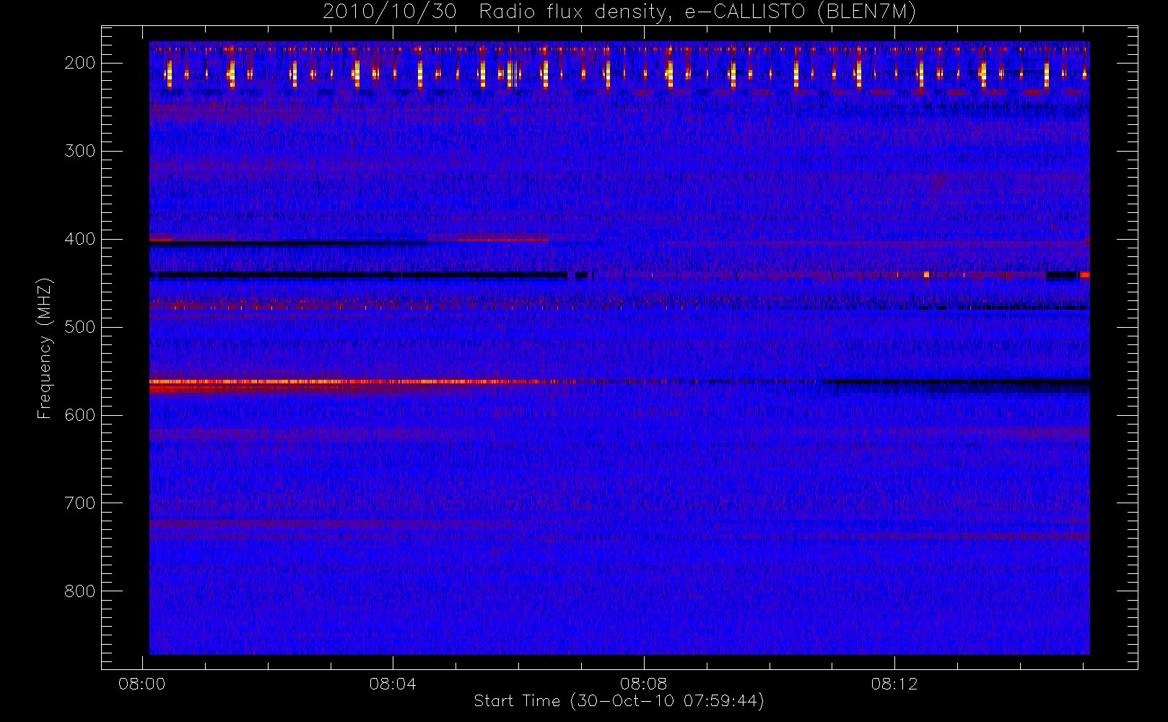
Task: Click the 08:12 time axis label
Action: tap(894, 684)
